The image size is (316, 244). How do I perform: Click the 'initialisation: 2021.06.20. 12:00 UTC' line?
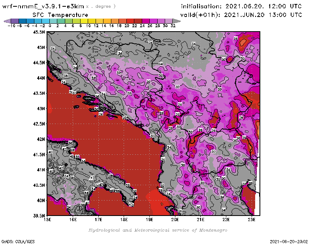(241, 6)
